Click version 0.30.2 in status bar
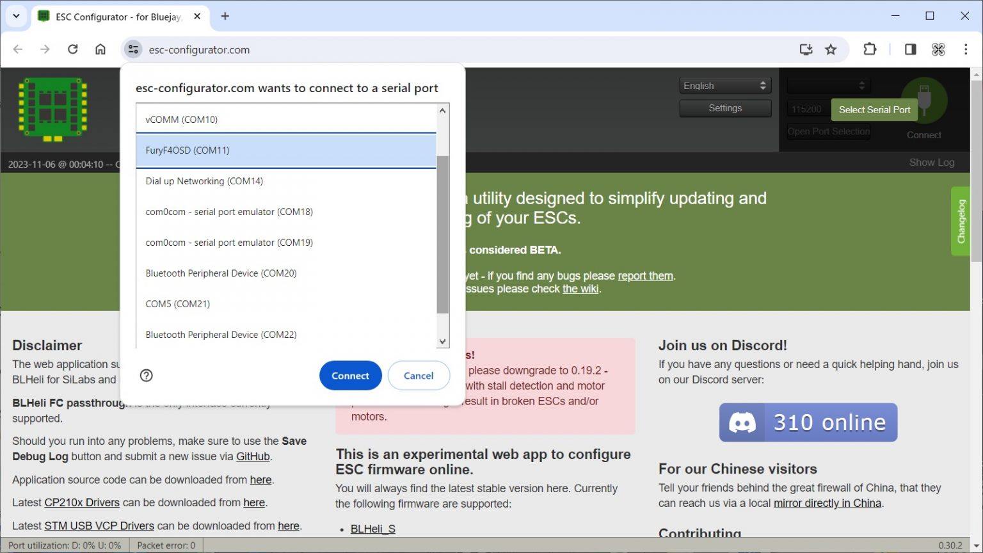The image size is (983, 553). point(950,545)
